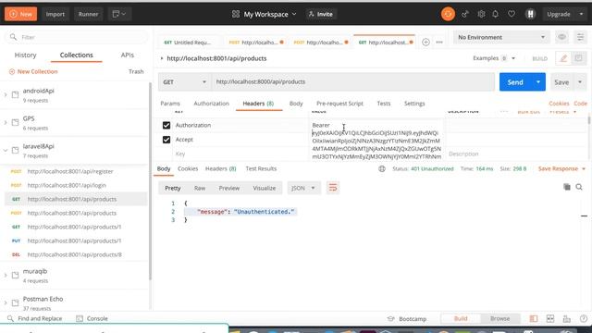Open the user avatar menu
592x333 pixels.
(530, 14)
